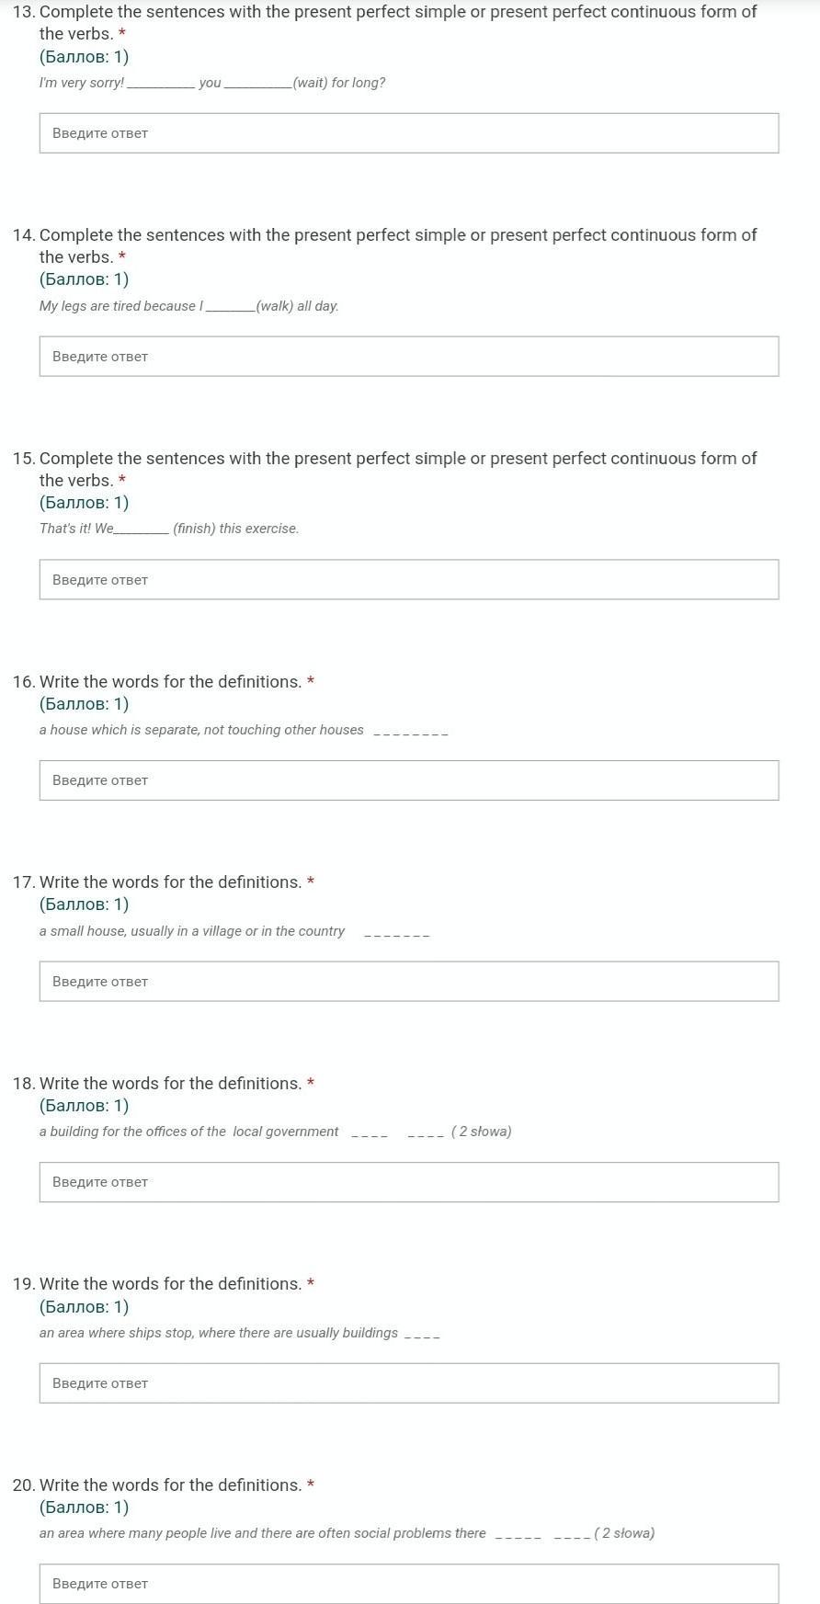The height and width of the screenshot is (1604, 820).
Task: Click the question 13 heading text
Action: point(397,13)
